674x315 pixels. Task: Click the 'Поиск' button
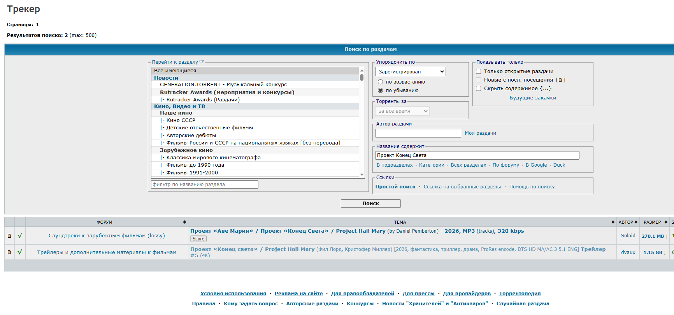click(x=371, y=204)
